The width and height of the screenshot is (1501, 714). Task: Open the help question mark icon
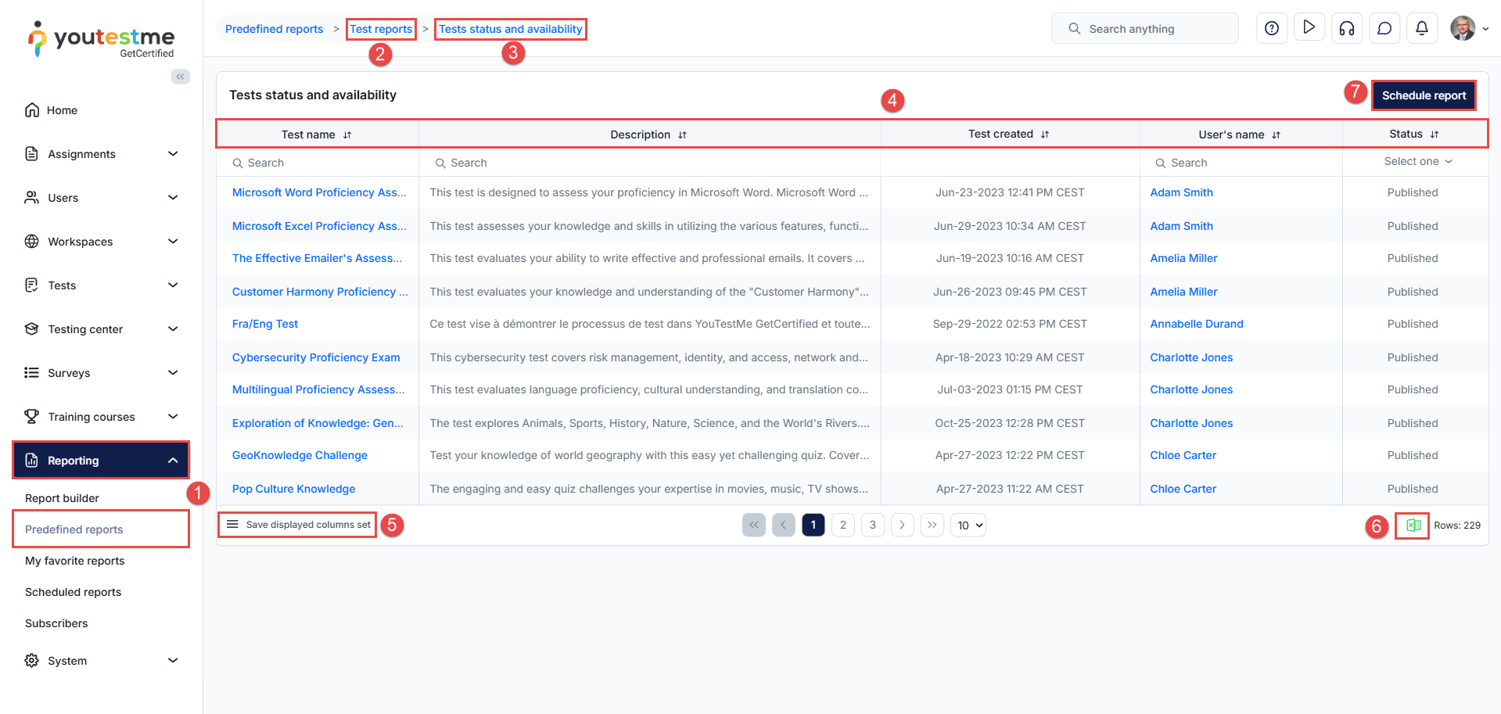(x=1272, y=29)
